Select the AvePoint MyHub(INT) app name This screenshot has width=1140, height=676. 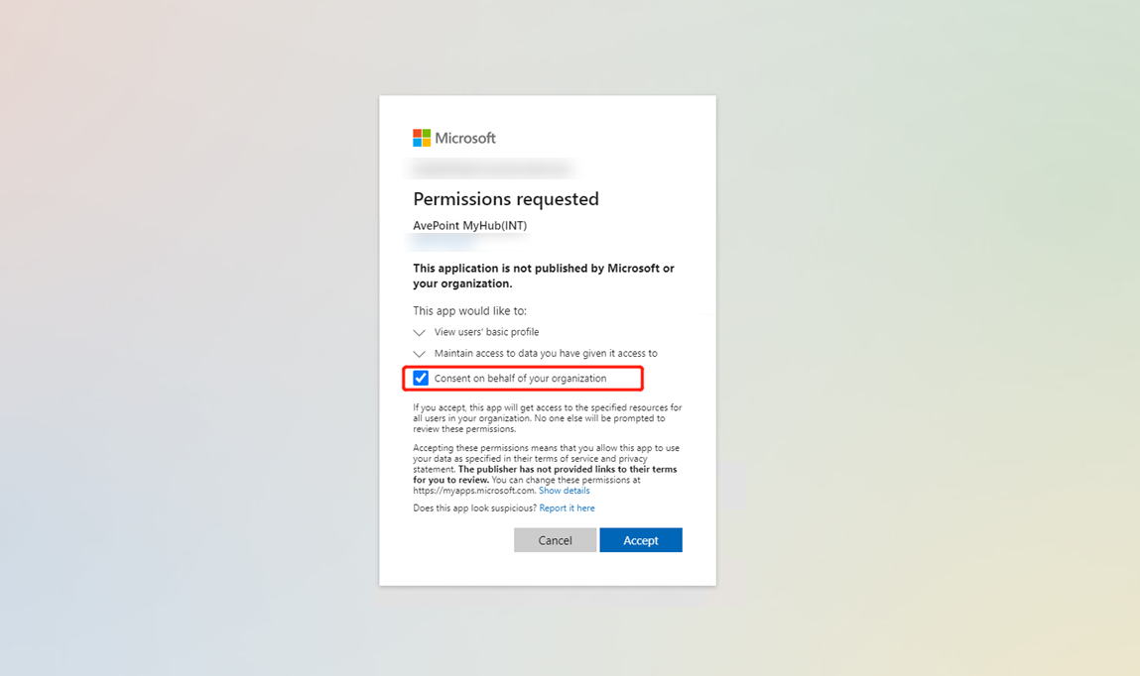click(x=469, y=226)
